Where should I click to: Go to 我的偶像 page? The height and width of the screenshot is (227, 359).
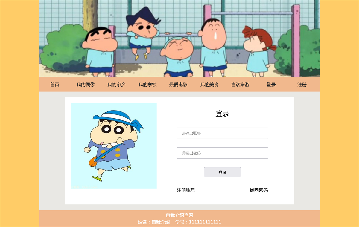click(86, 85)
